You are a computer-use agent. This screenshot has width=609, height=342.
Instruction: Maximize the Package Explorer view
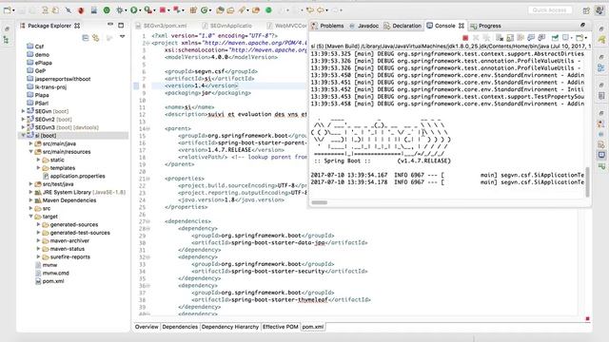(121, 26)
